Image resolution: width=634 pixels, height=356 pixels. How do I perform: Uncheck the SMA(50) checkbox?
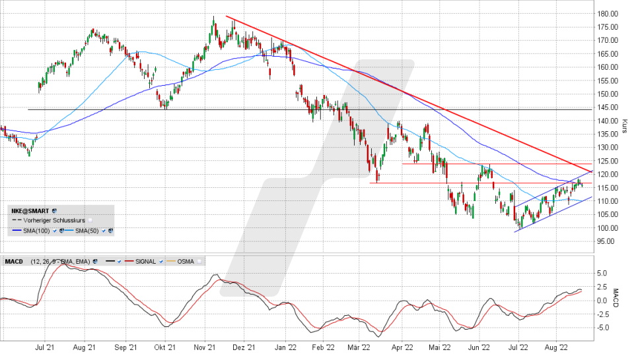(104, 231)
